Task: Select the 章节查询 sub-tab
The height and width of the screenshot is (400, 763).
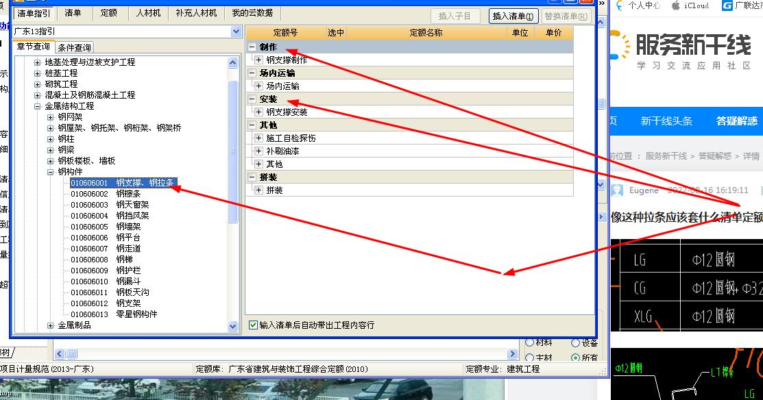Action: [33, 47]
